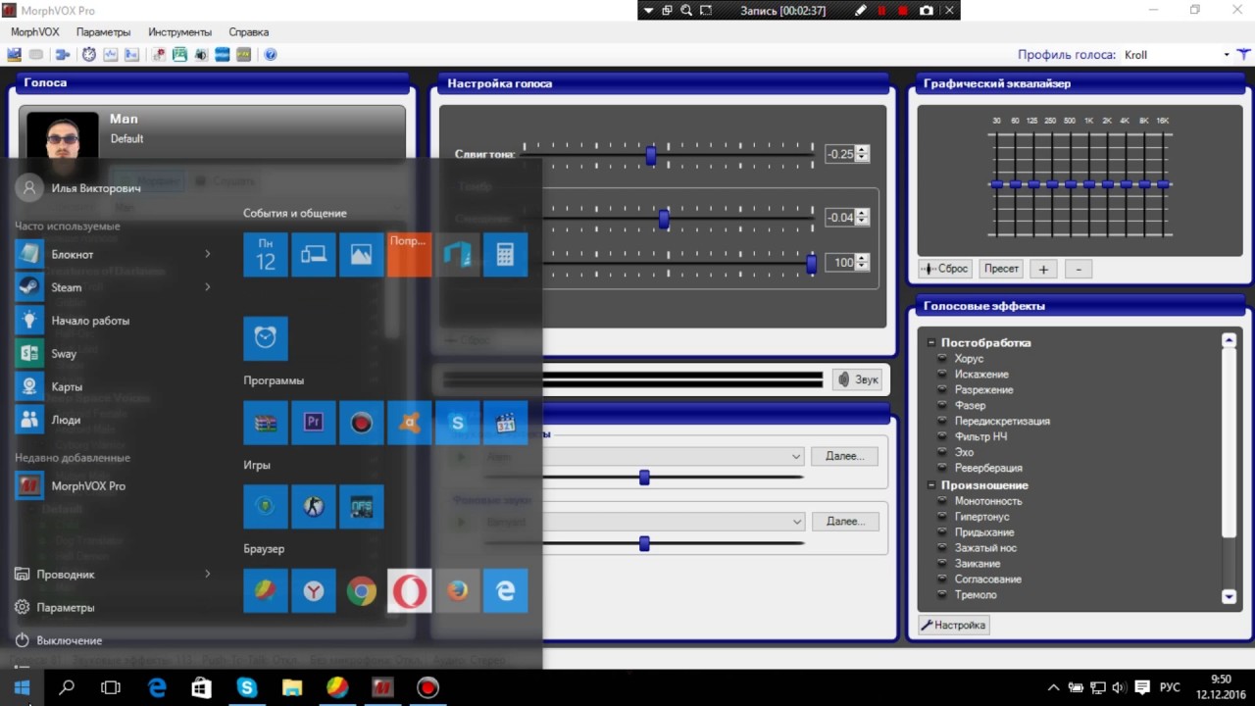The height and width of the screenshot is (706, 1255).
Task: Click the Сдвиг тона slider handle
Action: click(x=651, y=155)
